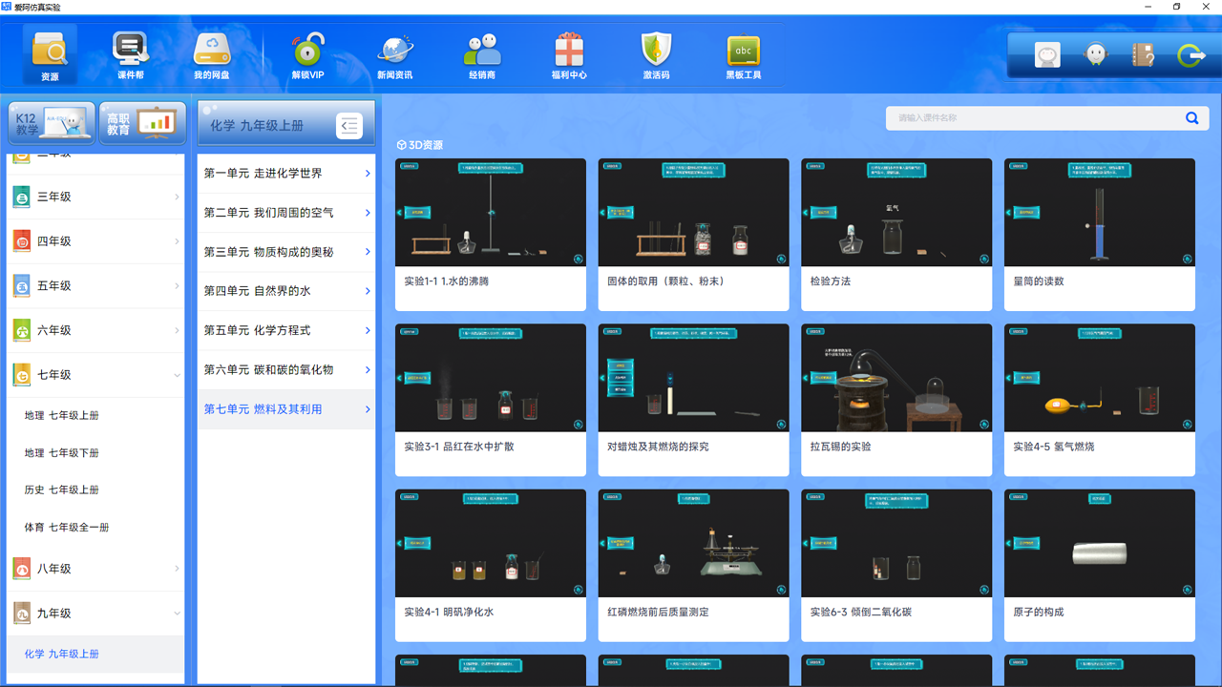1222x687 pixels.
Task: Open 我的网盘 cloud drive
Action: (x=211, y=54)
